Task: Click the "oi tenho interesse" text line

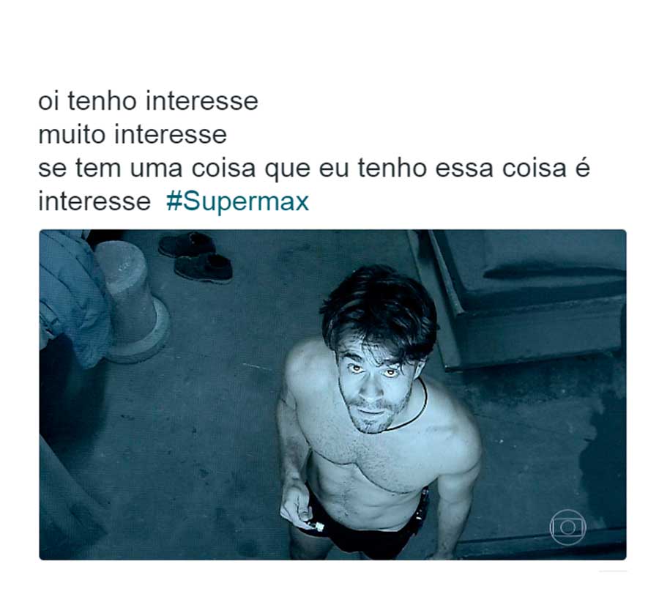Action: pos(148,101)
